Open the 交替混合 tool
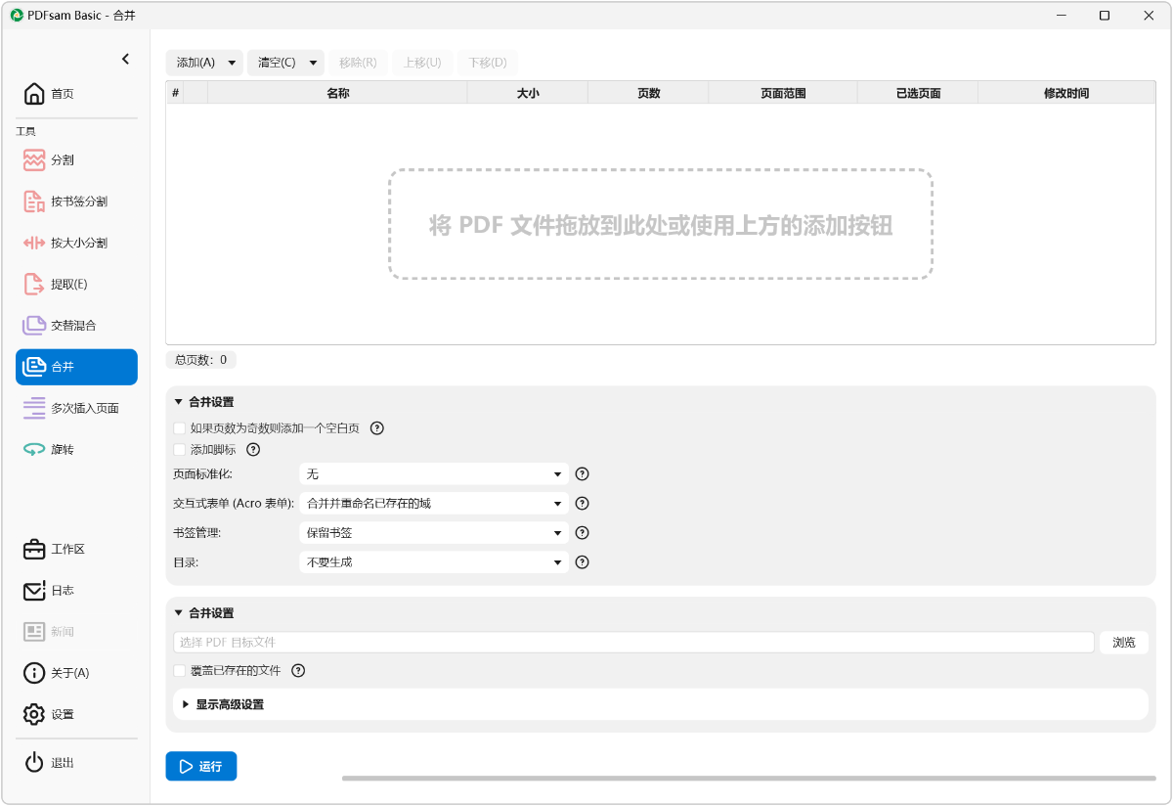The width and height of the screenshot is (1173, 806). 76,325
